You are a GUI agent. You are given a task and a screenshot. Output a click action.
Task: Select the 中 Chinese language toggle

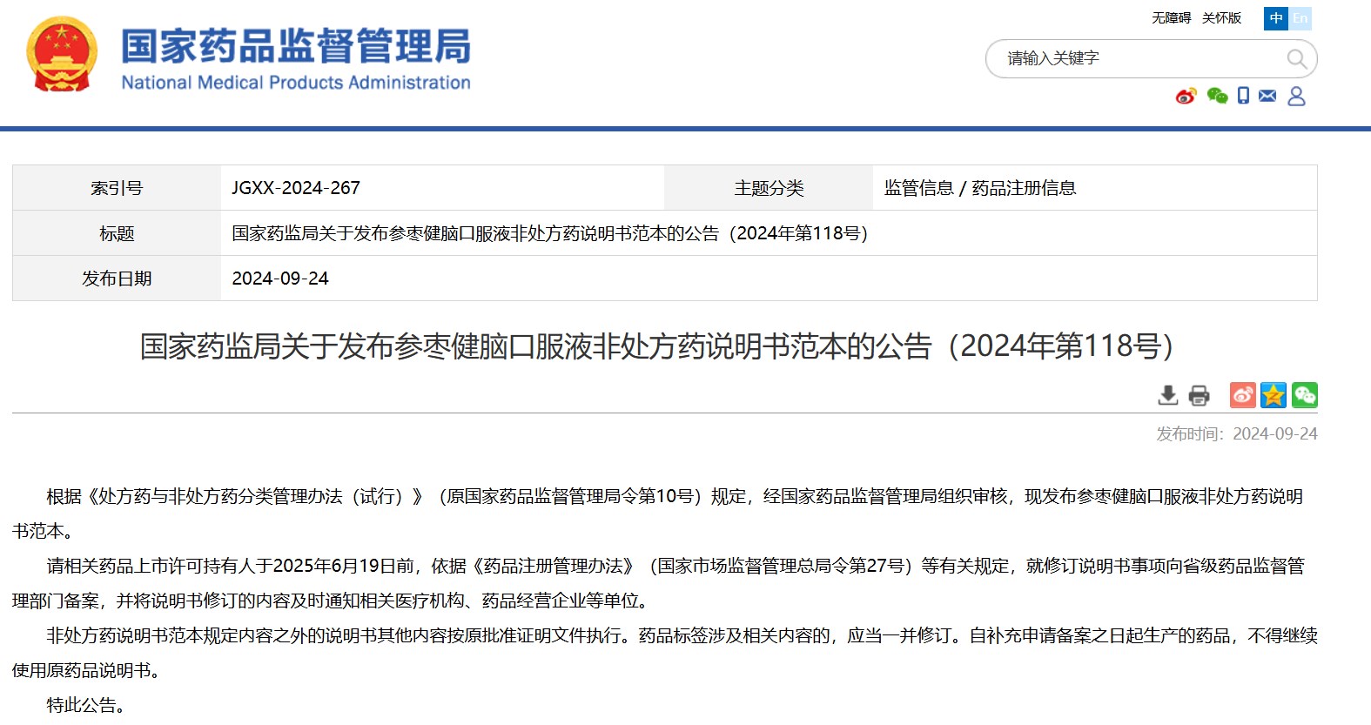1276,18
